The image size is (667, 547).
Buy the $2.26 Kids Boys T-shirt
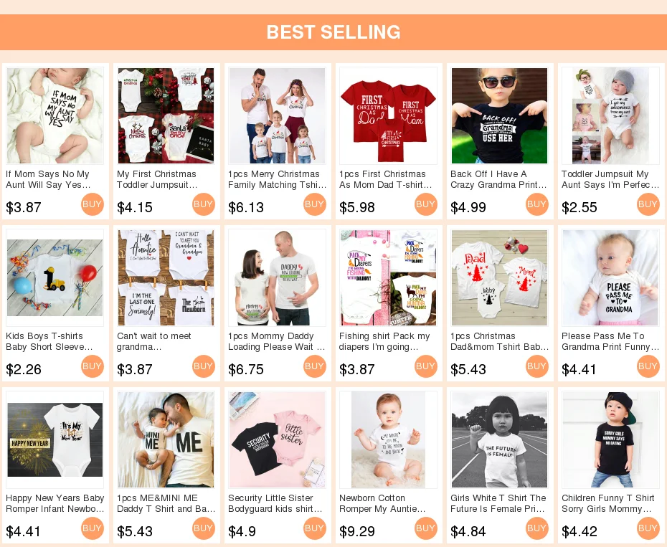pos(93,366)
